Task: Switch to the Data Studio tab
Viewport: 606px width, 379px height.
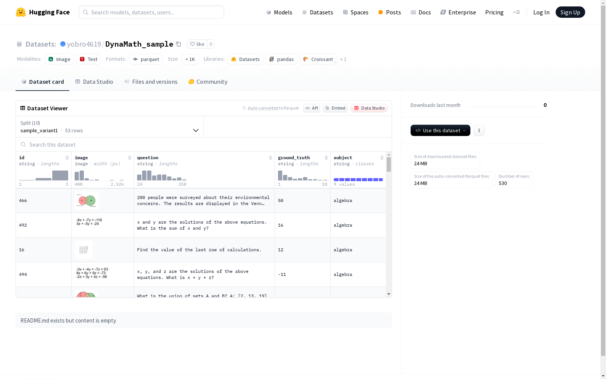Action: pyautogui.click(x=94, y=81)
